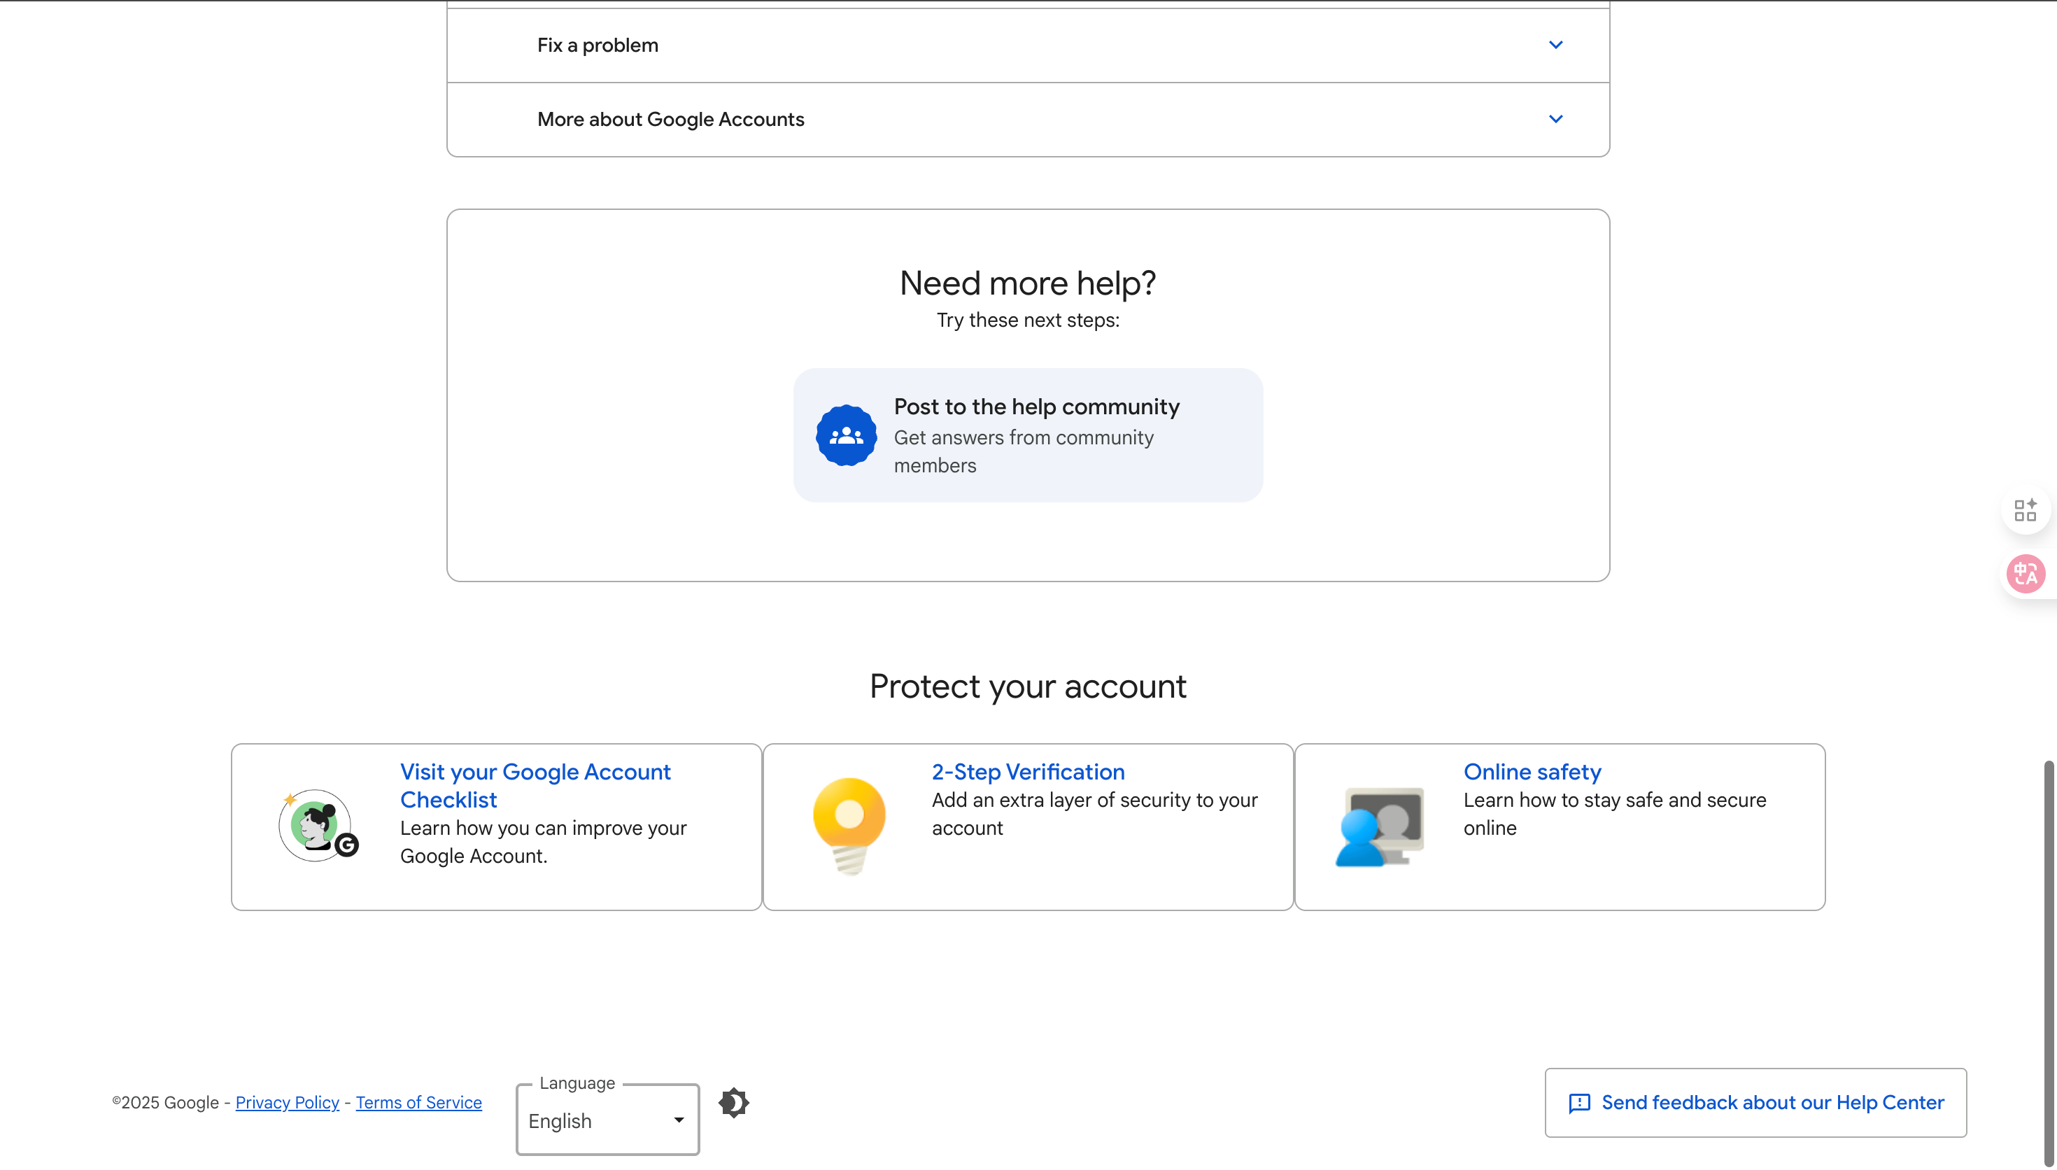Click Post to the help community card
2057x1170 pixels.
click(x=1028, y=435)
